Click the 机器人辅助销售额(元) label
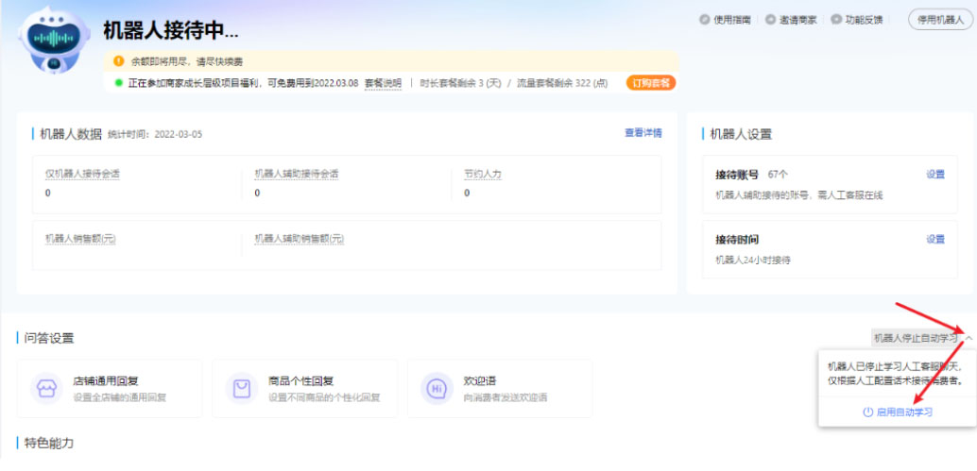The width and height of the screenshot is (977, 471). [x=300, y=238]
